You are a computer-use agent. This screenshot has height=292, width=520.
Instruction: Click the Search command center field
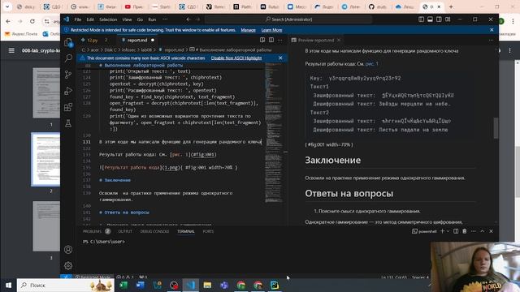click(288, 19)
